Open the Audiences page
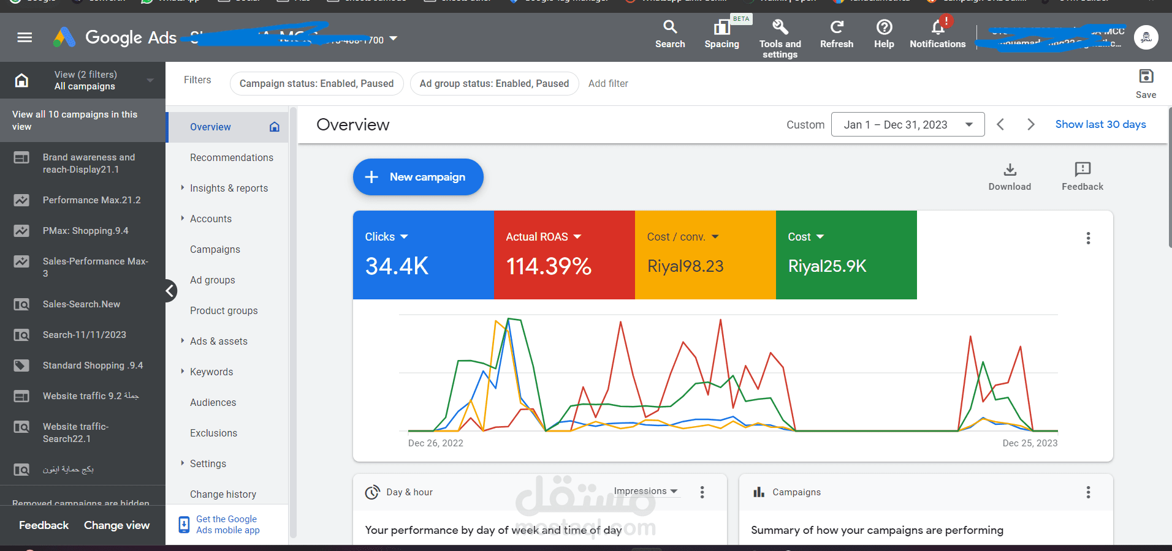Screen dimensions: 1172x551 [213, 402]
